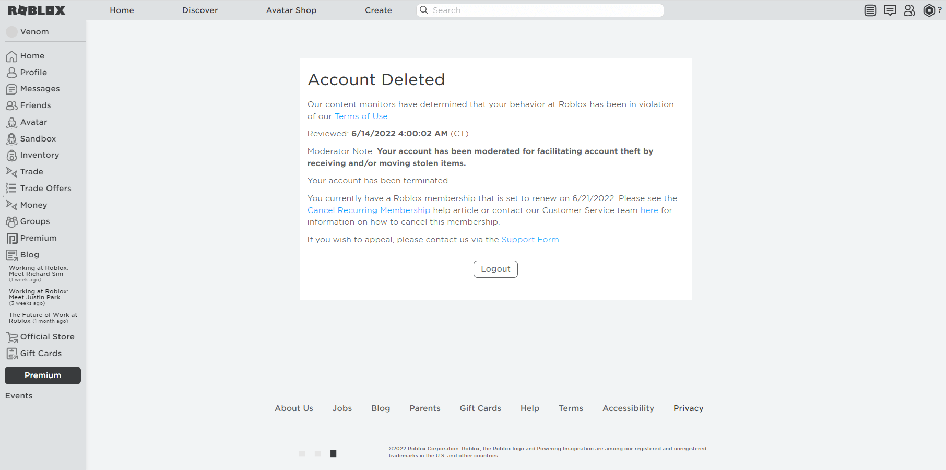Open Discover in the top navigation
This screenshot has width=946, height=470.
tap(200, 10)
